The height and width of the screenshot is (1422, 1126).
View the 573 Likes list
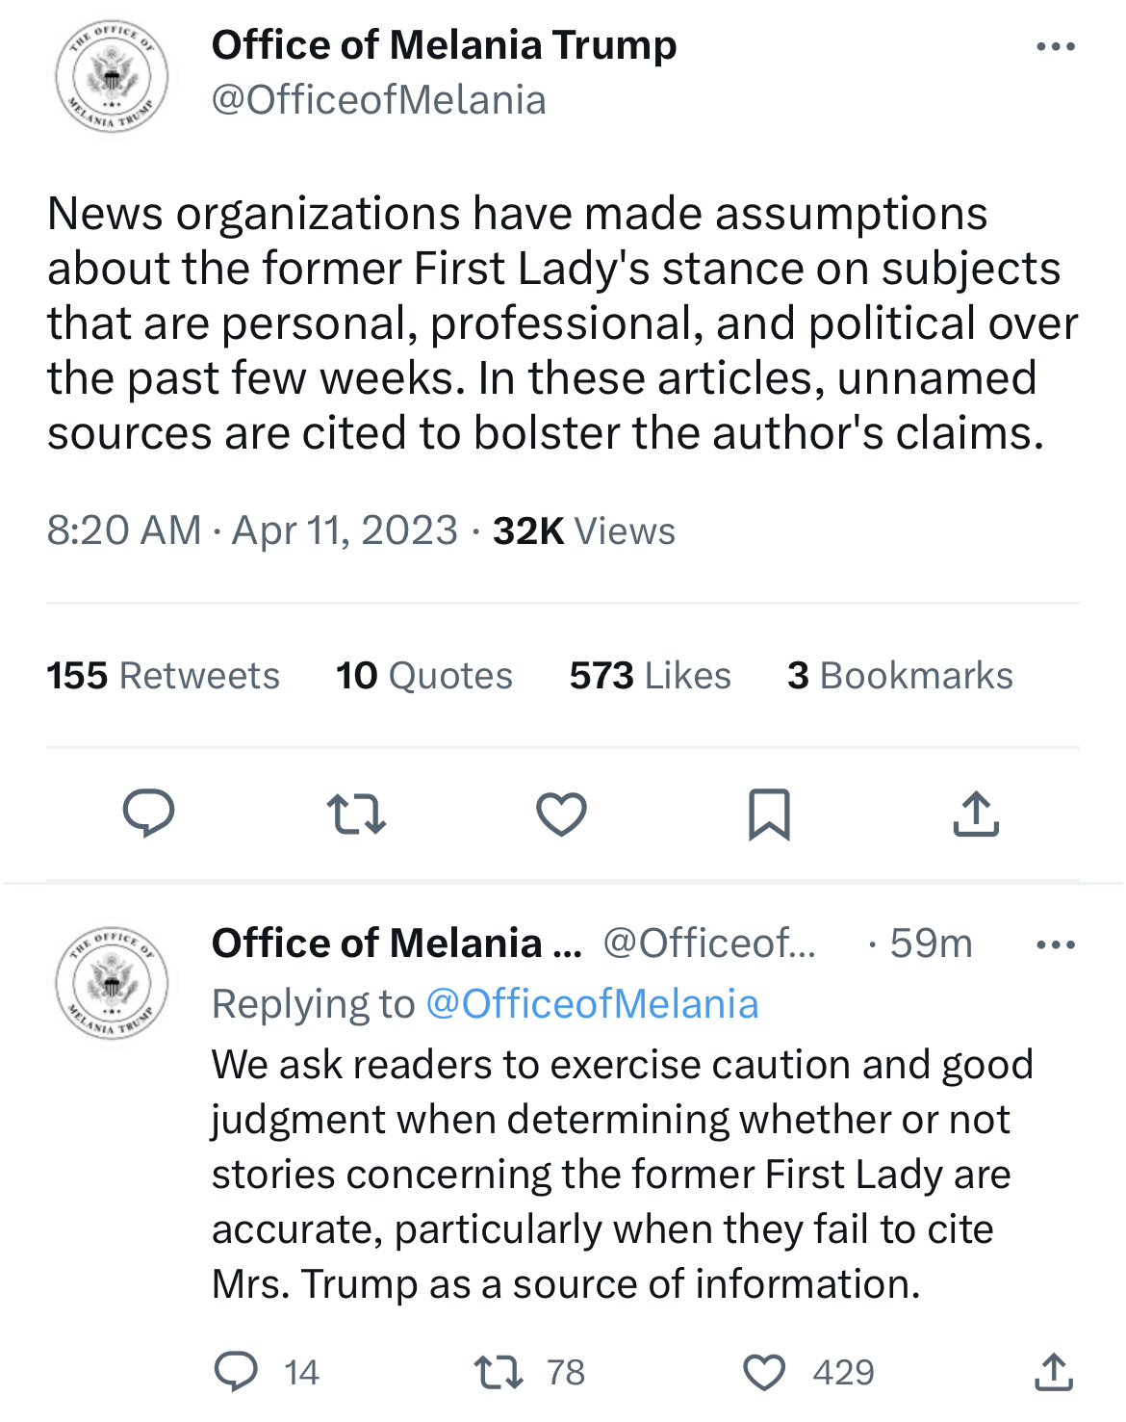(x=651, y=676)
